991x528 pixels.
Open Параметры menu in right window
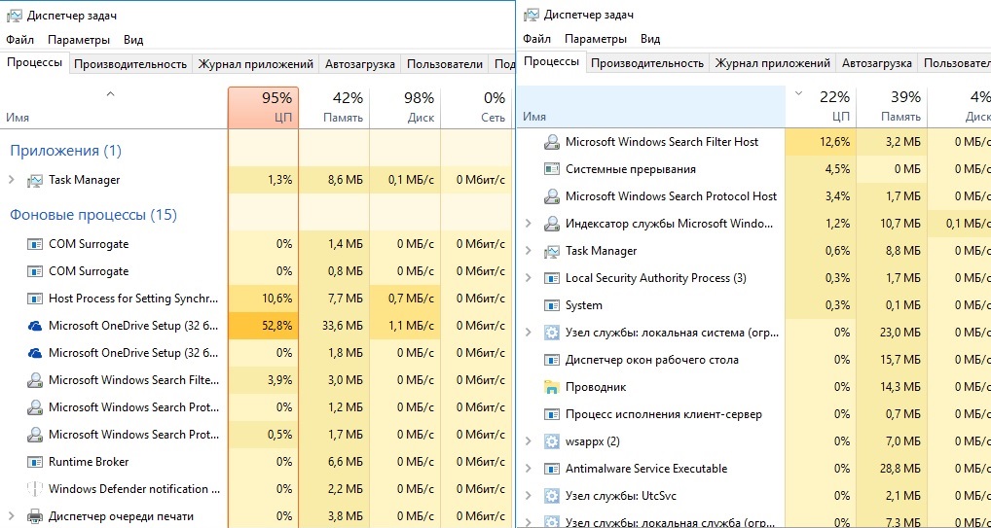596,39
